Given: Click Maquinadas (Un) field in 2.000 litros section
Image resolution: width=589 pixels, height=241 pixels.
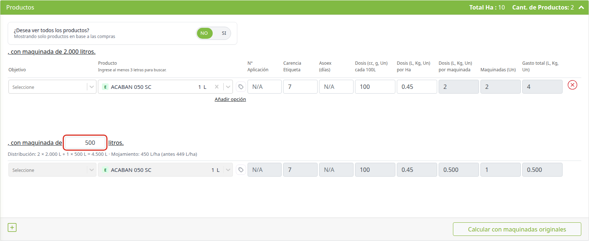Looking at the screenshot, I should [501, 87].
